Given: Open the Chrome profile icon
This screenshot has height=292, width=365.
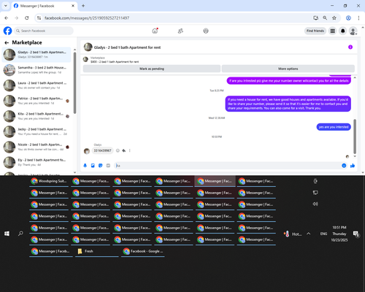Looking at the screenshot, I should [348, 18].
